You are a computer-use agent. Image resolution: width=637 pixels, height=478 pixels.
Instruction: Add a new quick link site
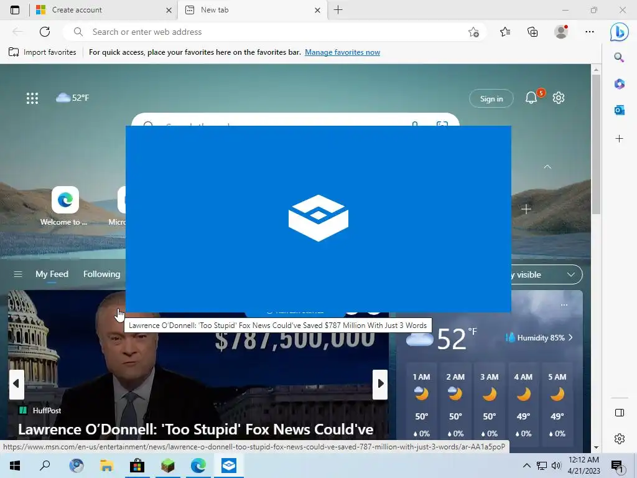(526, 209)
